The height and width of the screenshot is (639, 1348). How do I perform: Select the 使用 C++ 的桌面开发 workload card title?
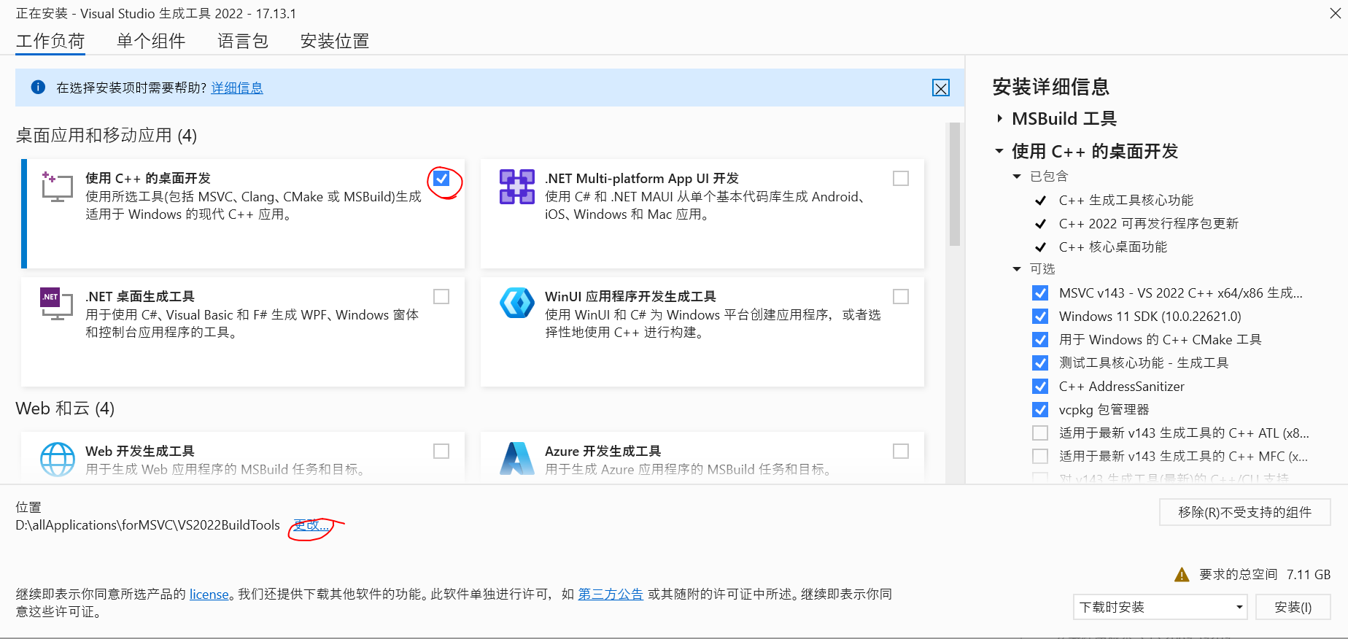click(x=148, y=178)
